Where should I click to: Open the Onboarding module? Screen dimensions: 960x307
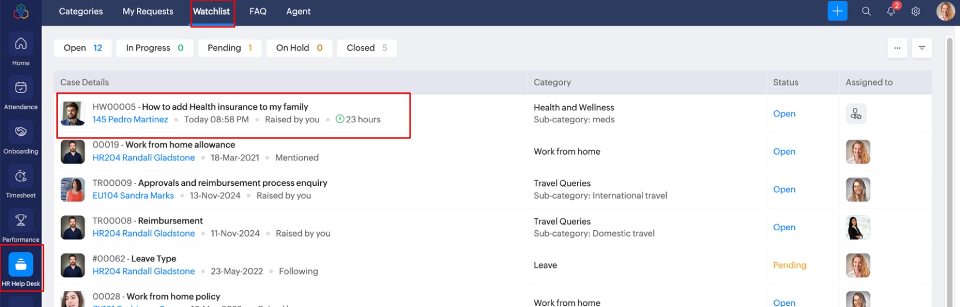[x=21, y=138]
